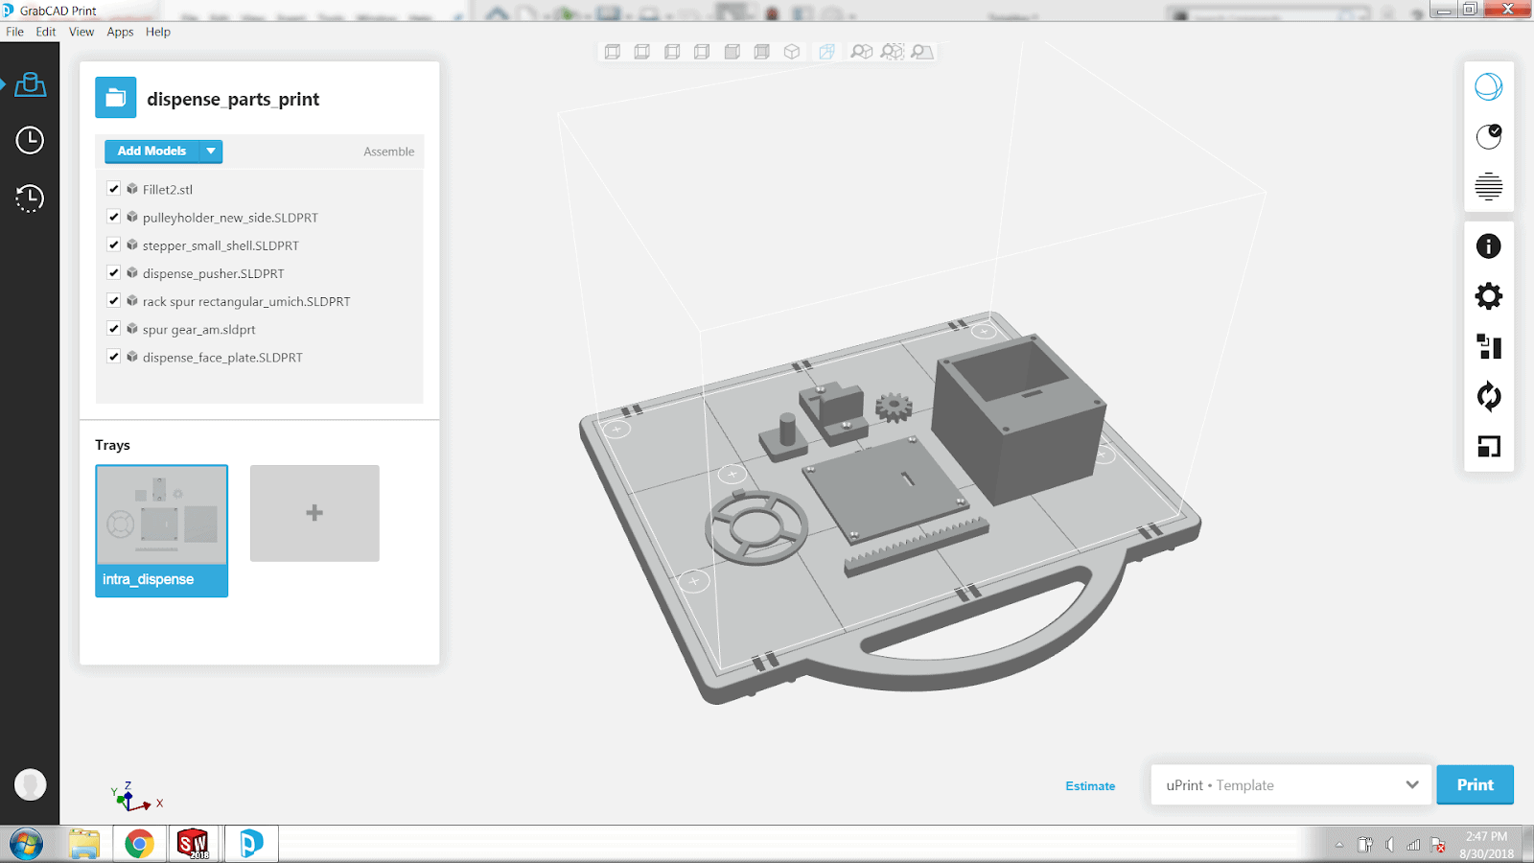This screenshot has width=1534, height=863.
Task: Expand the Add Models dropdown arrow
Action: (211, 152)
